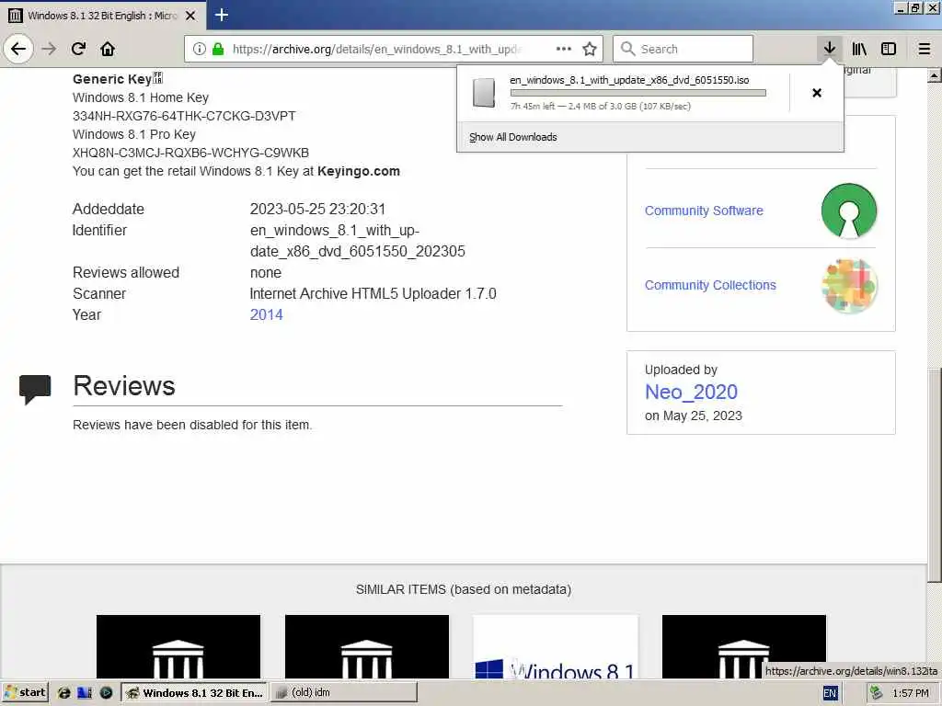This screenshot has height=706, width=942.
Task: Click the EN language bar indicator
Action: 830,693
